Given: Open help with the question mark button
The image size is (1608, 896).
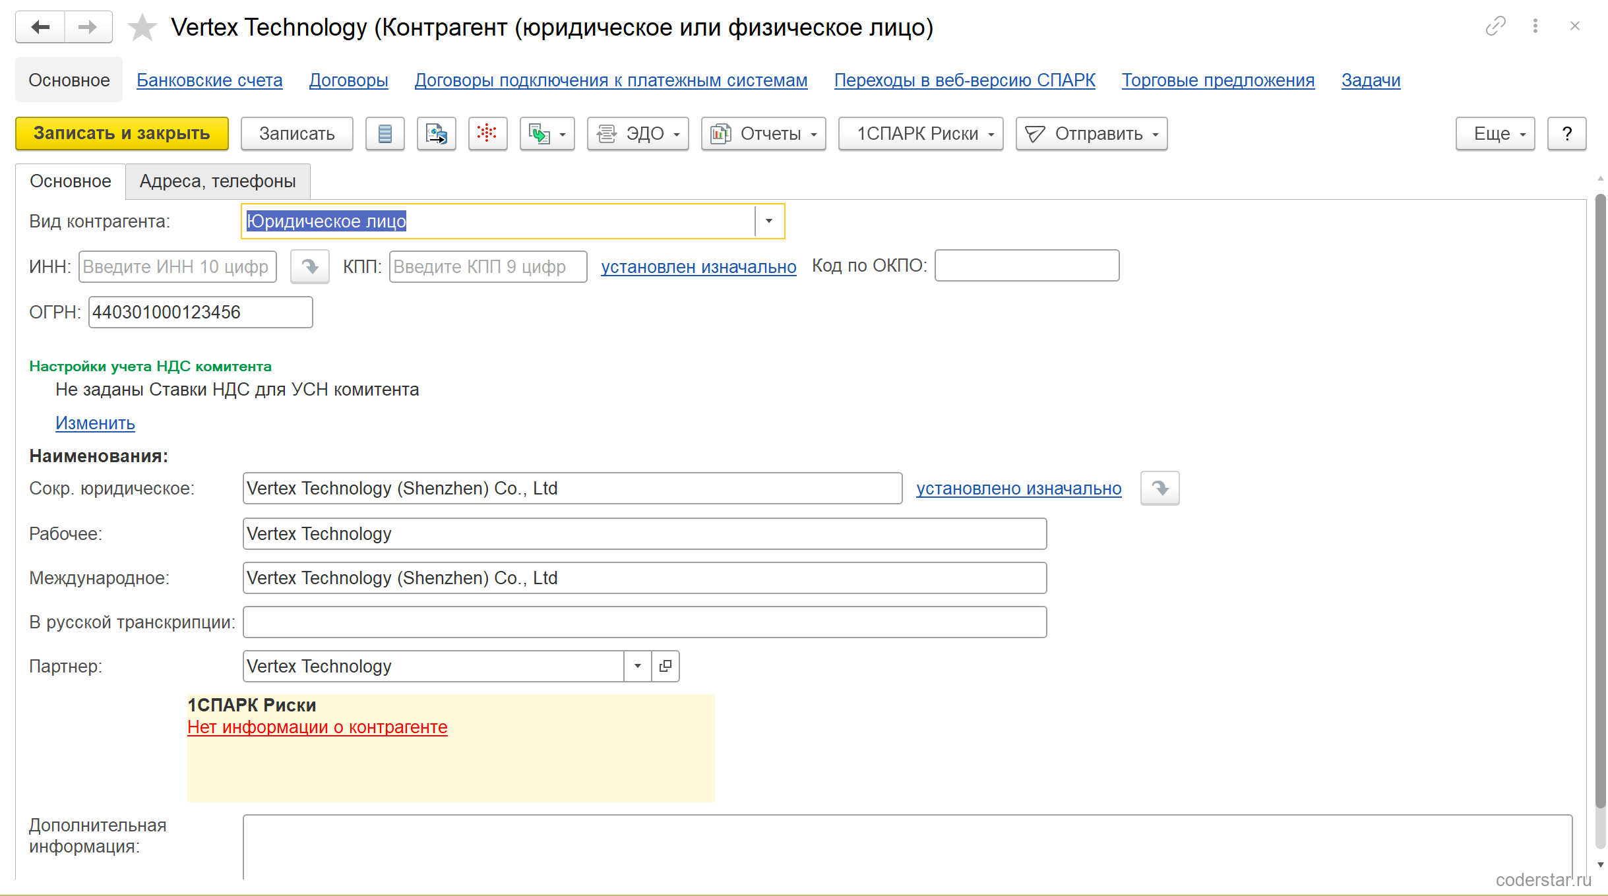Looking at the screenshot, I should pos(1566,134).
